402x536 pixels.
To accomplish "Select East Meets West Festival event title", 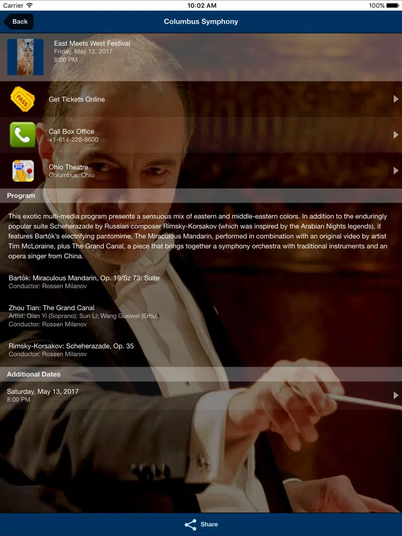I will coord(92,43).
